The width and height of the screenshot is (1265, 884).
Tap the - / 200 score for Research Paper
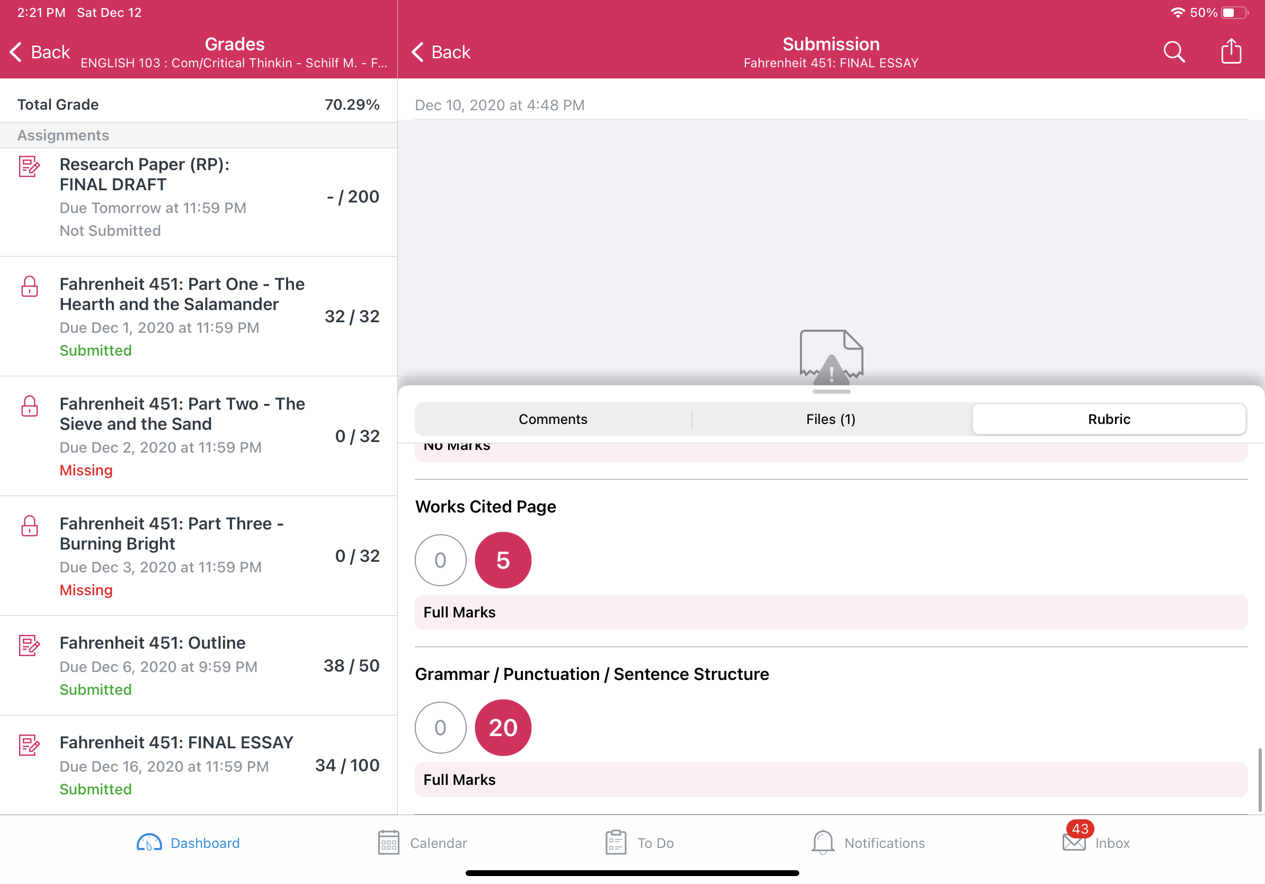pyautogui.click(x=353, y=197)
